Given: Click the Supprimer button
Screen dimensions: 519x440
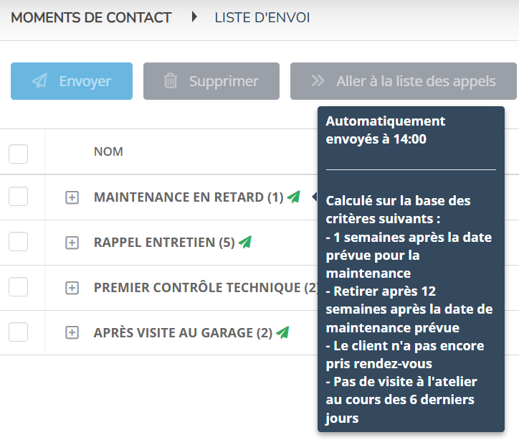Looking at the screenshot, I should click(x=211, y=81).
